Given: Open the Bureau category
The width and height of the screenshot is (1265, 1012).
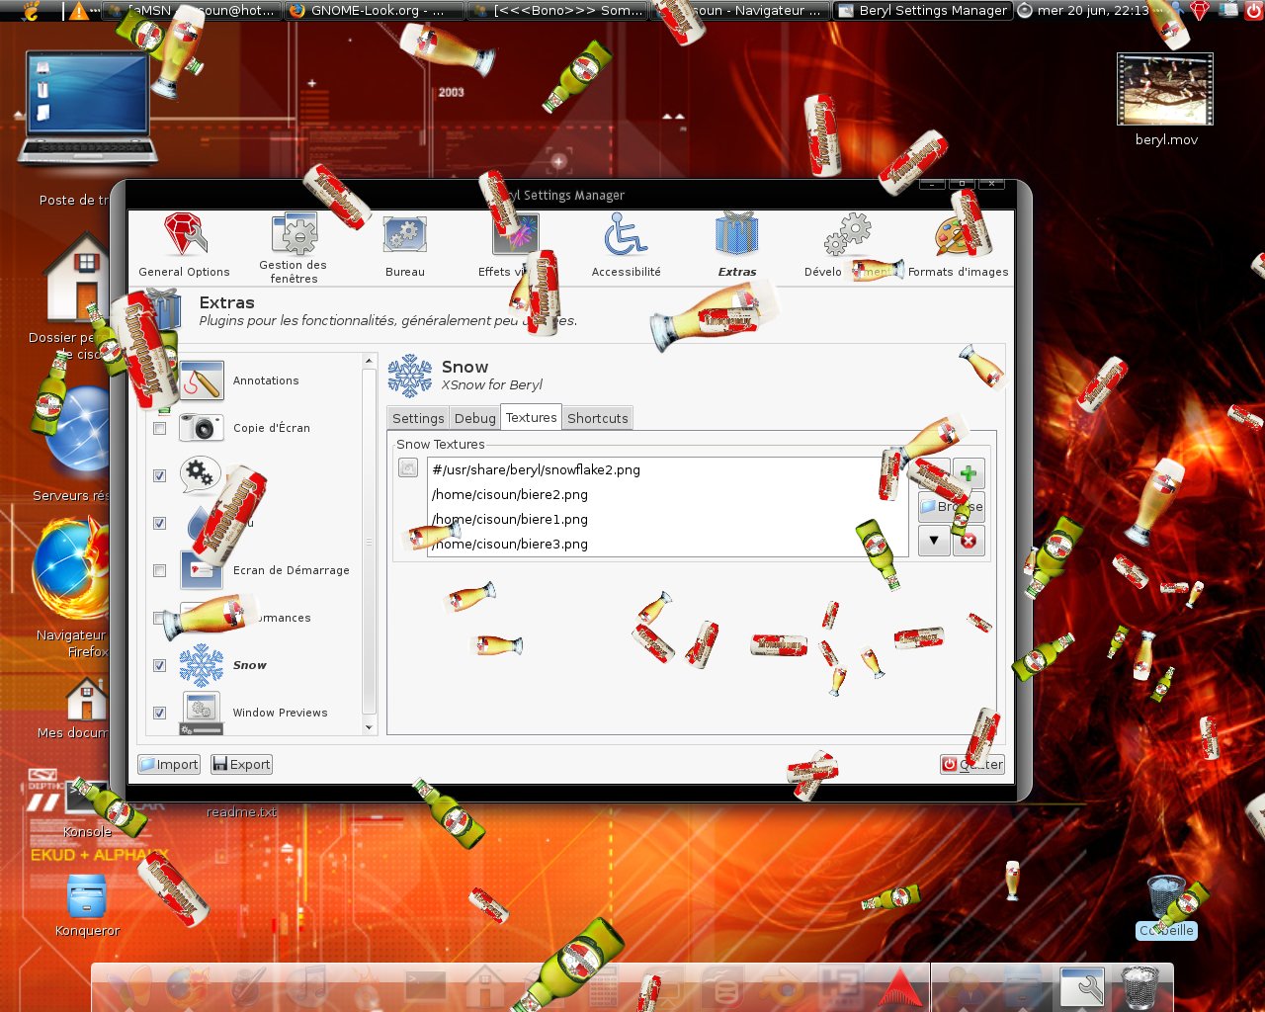Looking at the screenshot, I should pyautogui.click(x=405, y=246).
